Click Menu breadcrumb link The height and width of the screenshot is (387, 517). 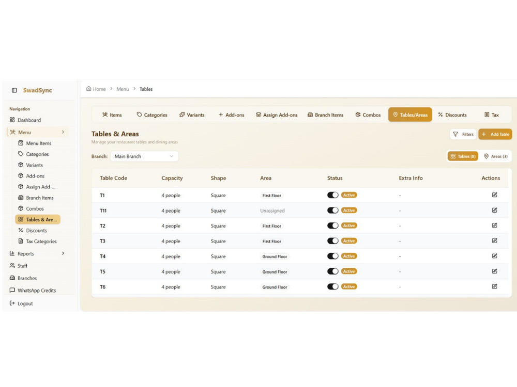[123, 89]
